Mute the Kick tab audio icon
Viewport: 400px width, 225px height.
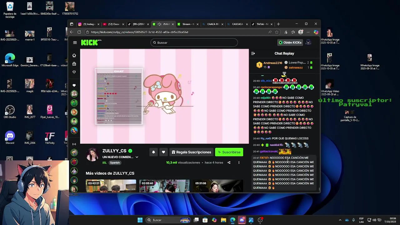(x=159, y=24)
